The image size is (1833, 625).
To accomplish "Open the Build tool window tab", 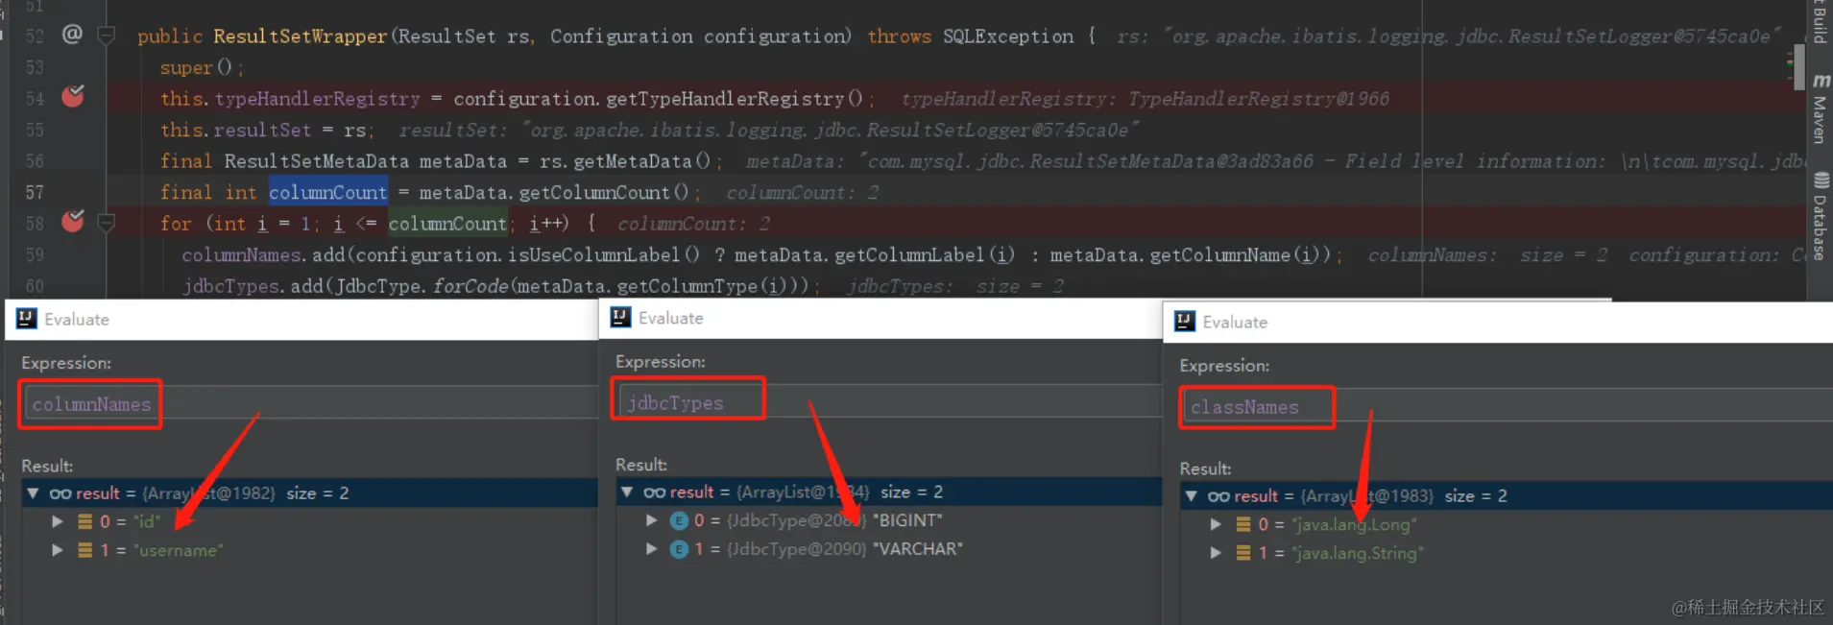I will [1820, 21].
